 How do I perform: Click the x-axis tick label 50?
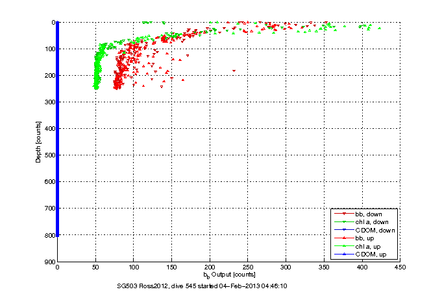95,267
